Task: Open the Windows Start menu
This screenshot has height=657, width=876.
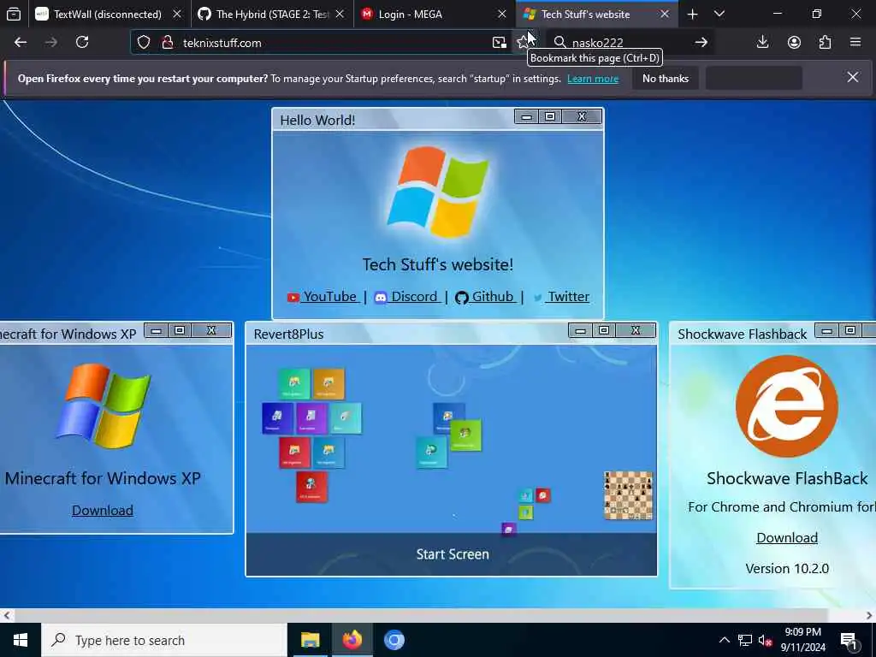Action: tap(21, 640)
